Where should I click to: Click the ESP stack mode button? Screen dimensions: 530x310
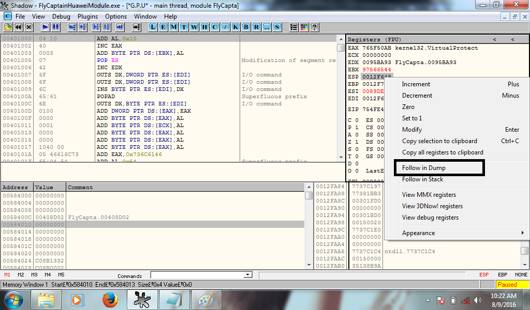tap(484, 275)
